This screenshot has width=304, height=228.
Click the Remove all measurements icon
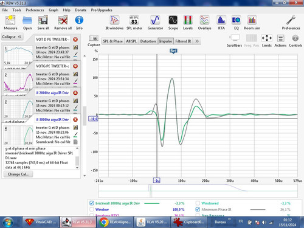[63, 22]
